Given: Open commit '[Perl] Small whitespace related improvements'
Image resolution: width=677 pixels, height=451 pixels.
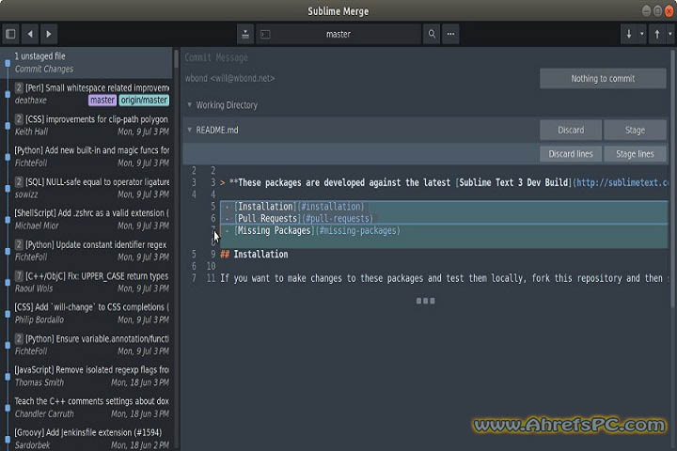Looking at the screenshot, I should tap(87, 94).
